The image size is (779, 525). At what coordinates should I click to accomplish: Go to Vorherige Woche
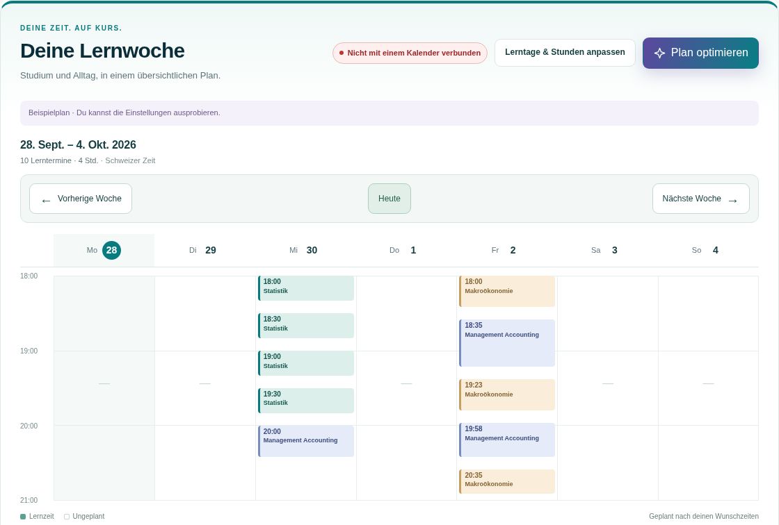(x=81, y=199)
